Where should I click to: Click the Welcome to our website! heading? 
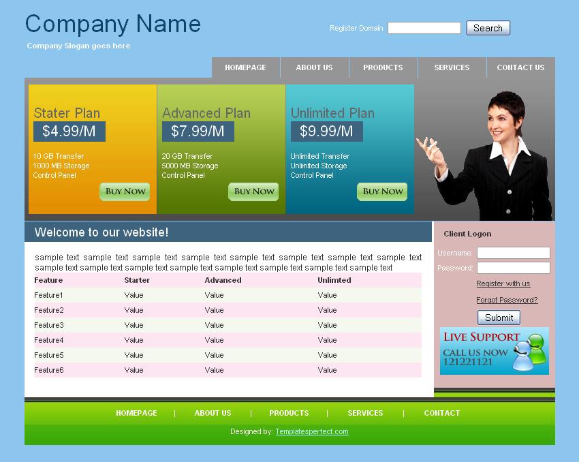point(101,232)
